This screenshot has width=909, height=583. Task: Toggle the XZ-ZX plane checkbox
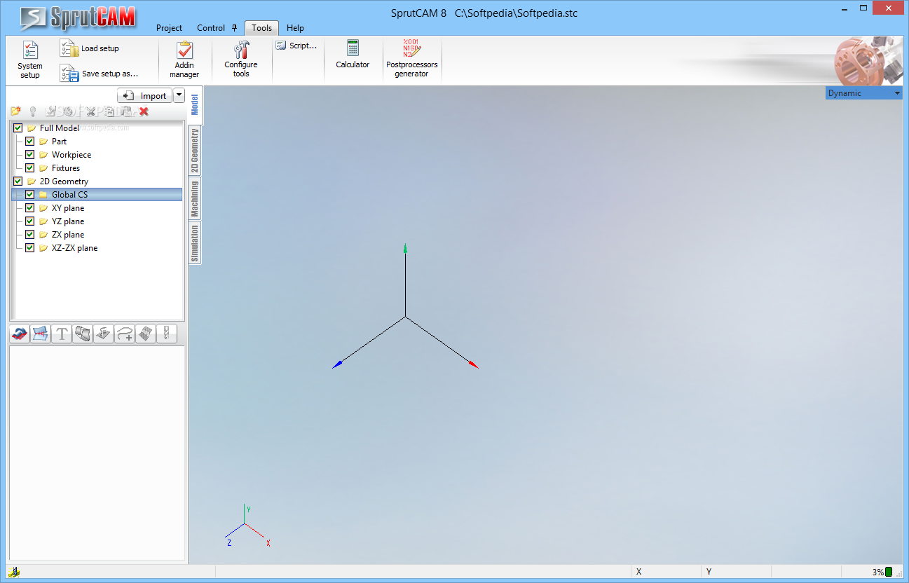click(x=29, y=248)
